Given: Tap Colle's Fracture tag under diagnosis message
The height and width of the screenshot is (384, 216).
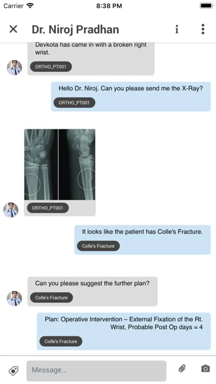Looking at the screenshot, I should click(98, 246).
